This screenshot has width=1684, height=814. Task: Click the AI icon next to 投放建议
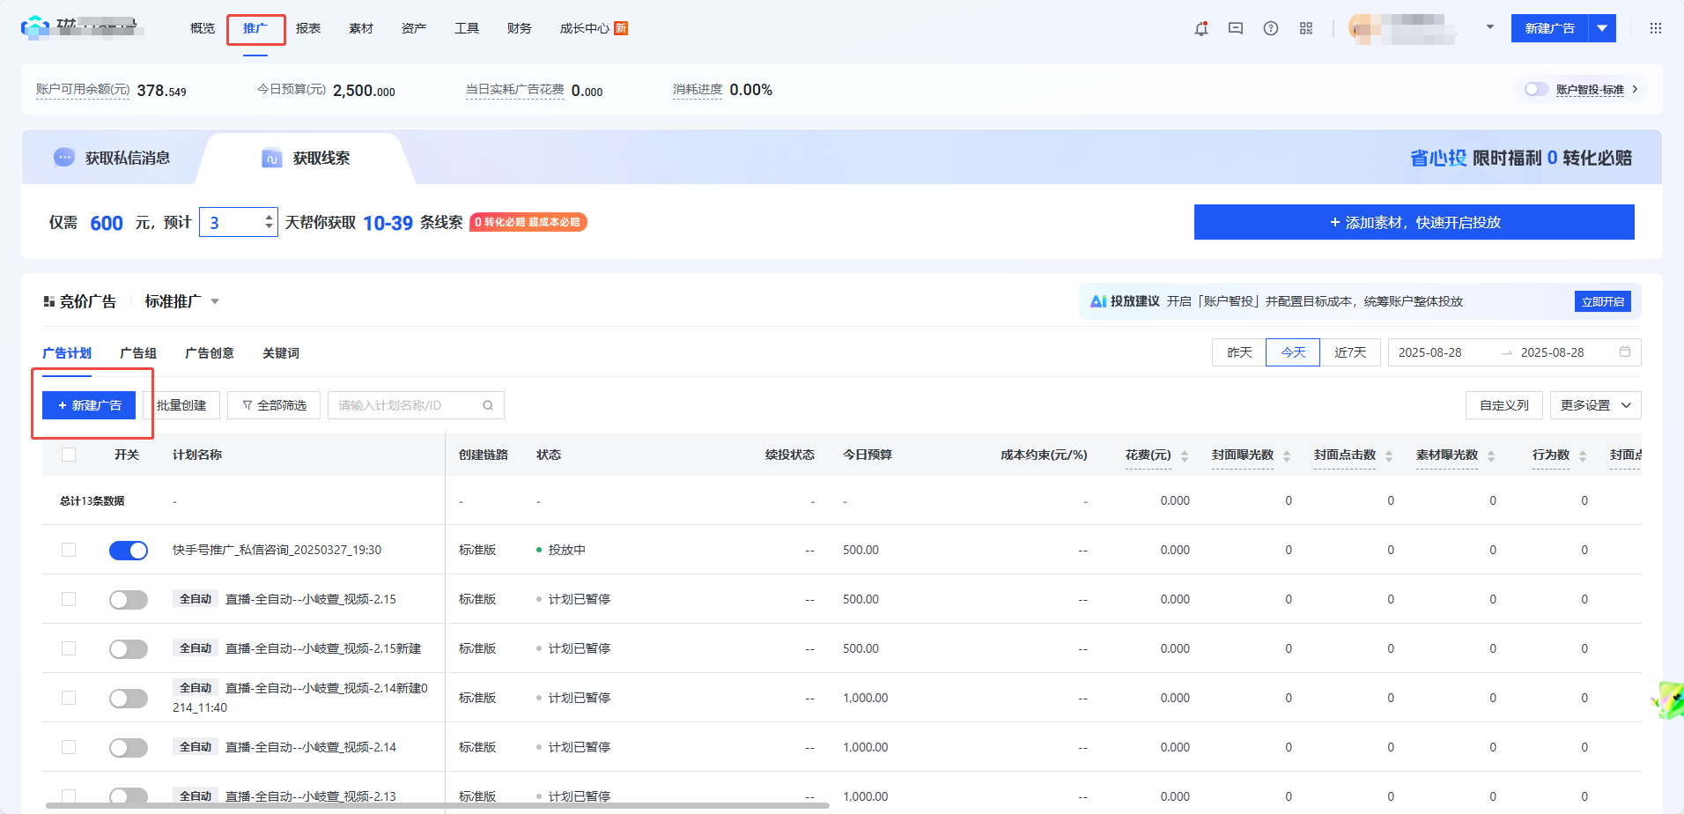[x=1097, y=300]
